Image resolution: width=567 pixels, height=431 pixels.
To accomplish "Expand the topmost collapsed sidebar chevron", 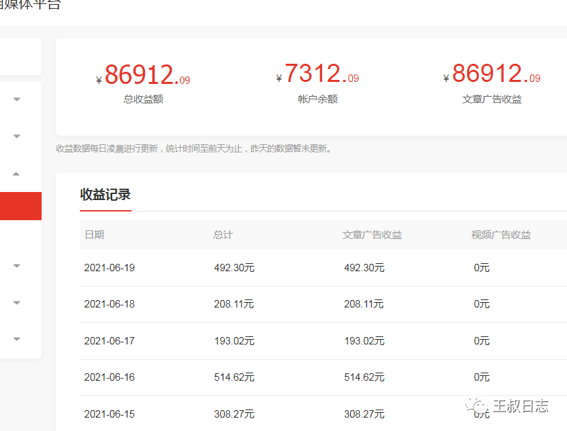I will 17,99.
